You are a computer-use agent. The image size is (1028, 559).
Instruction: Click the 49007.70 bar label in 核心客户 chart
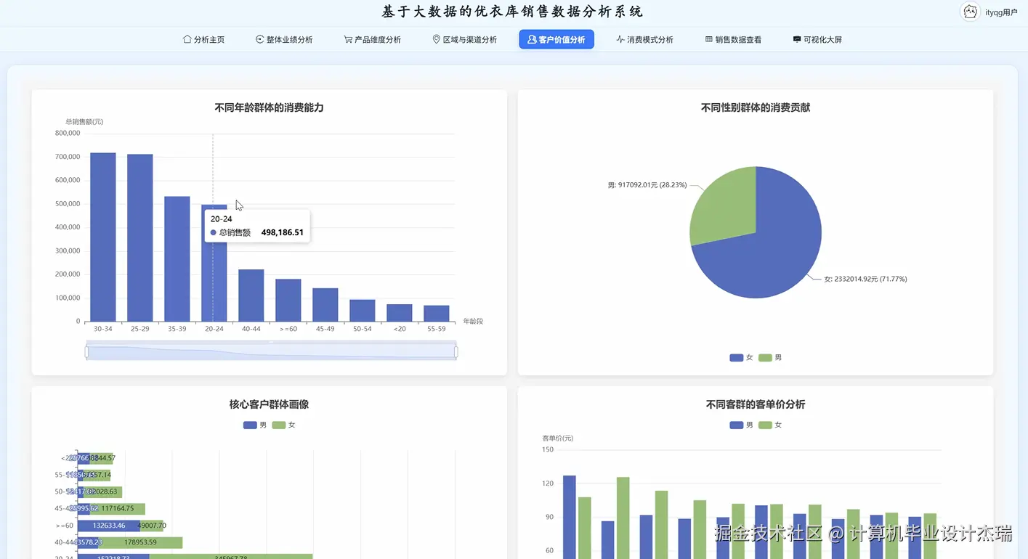152,526
